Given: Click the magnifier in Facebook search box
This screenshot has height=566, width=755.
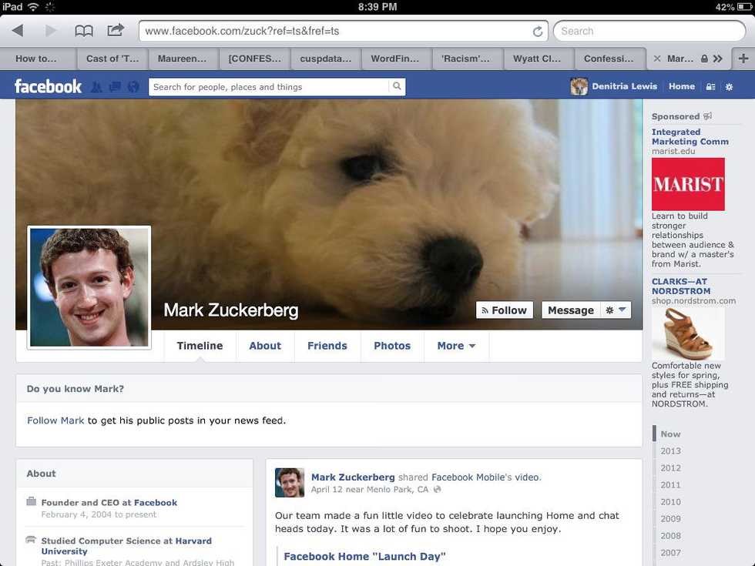Looking at the screenshot, I should pos(397,86).
